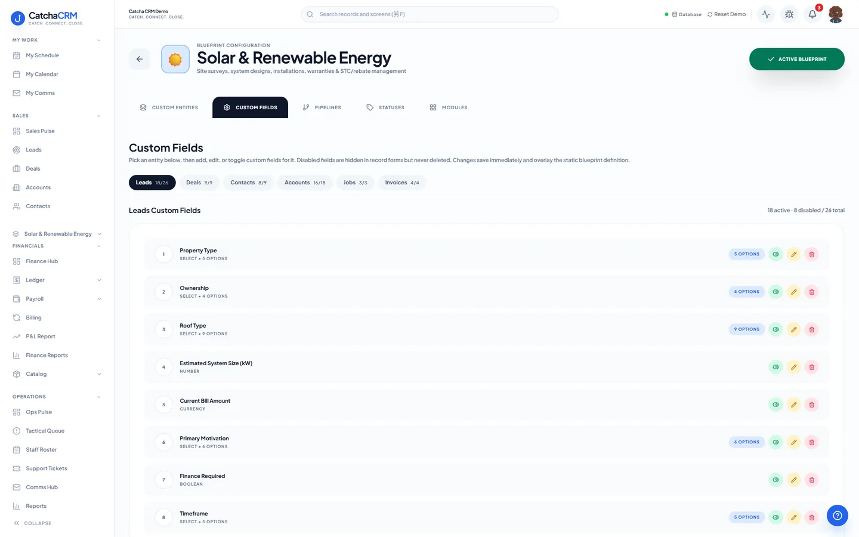Edit the Timeframe field pencil icon
The width and height of the screenshot is (859, 537).
[793, 517]
